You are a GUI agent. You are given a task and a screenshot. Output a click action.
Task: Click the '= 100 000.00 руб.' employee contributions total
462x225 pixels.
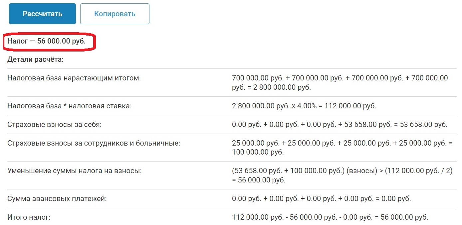tap(258, 152)
